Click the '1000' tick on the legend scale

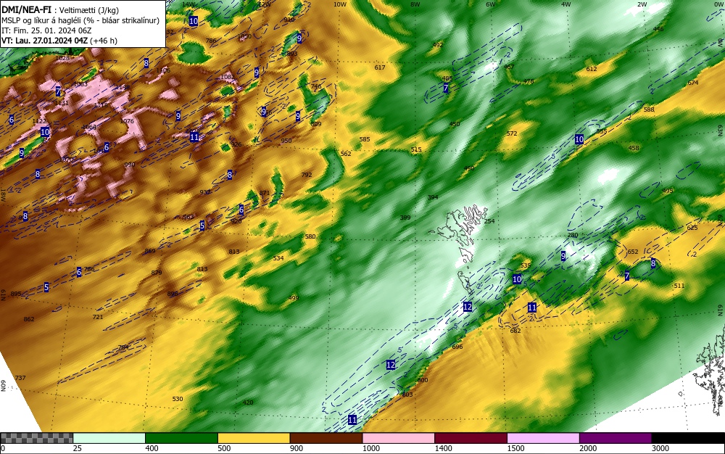(x=370, y=448)
